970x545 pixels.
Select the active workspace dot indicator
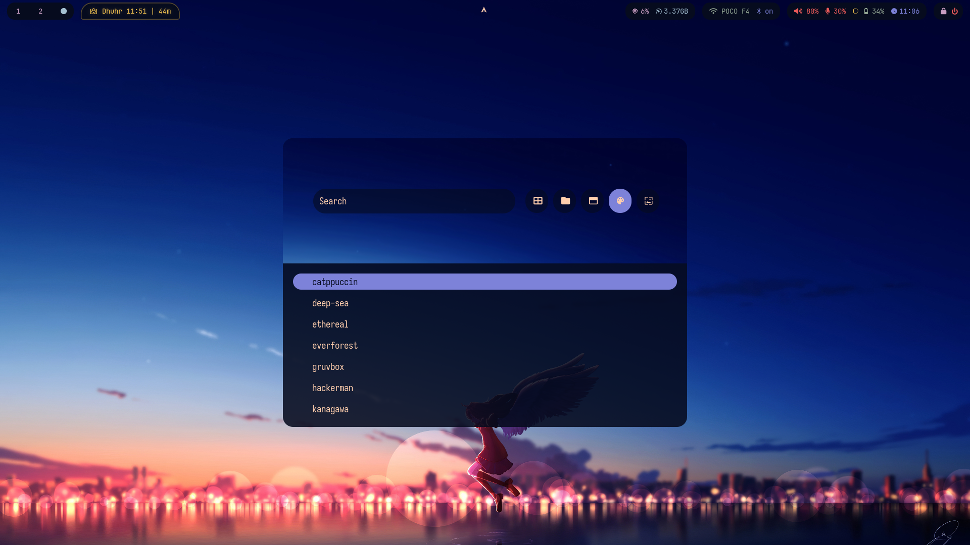[64, 11]
